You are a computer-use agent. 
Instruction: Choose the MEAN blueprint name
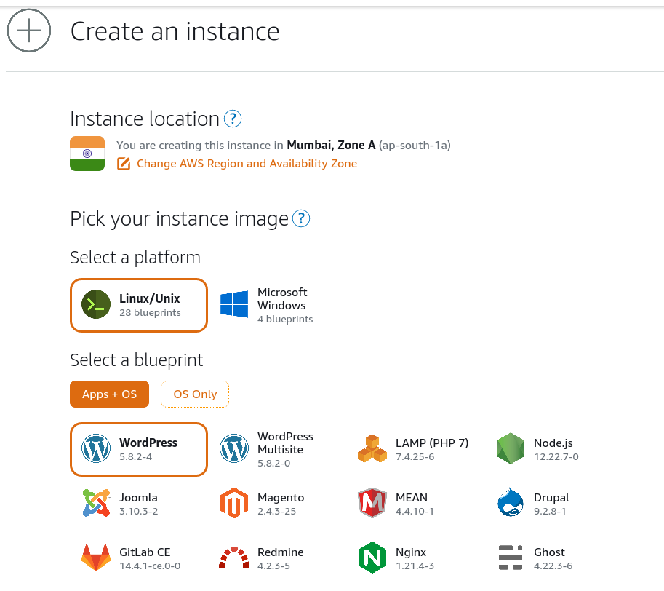[411, 497]
